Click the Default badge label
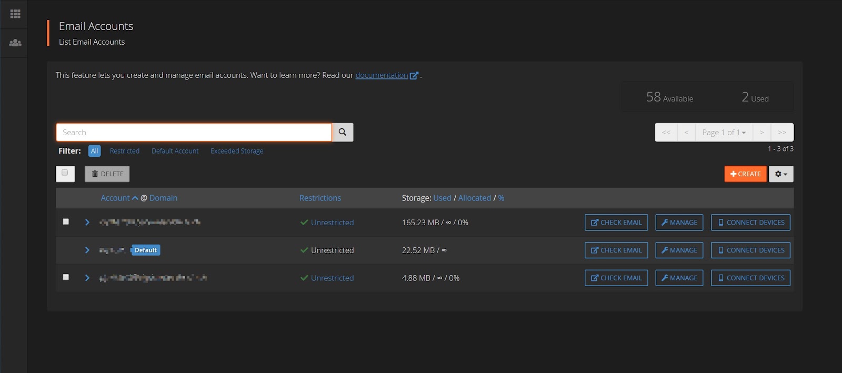The height and width of the screenshot is (373, 842). tap(146, 250)
